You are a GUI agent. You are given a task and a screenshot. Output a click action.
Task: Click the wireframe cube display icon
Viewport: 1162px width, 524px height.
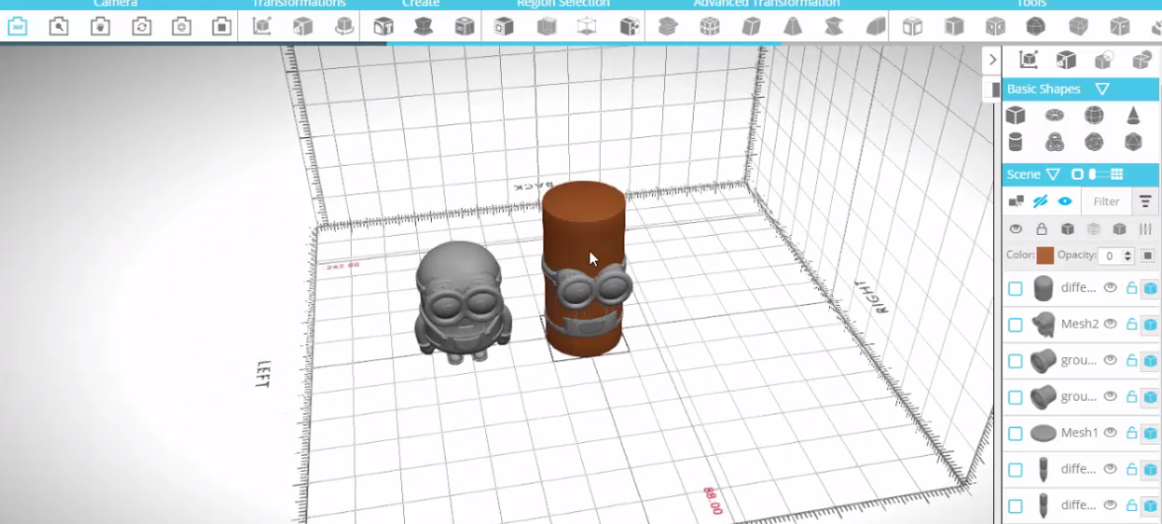[x=1093, y=229]
